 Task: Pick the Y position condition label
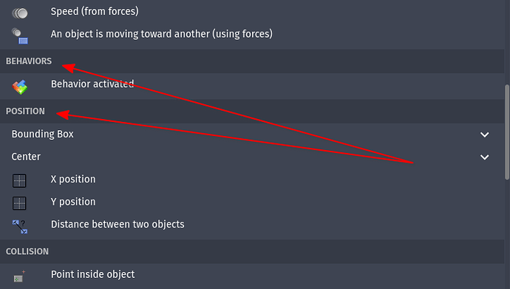(73, 202)
